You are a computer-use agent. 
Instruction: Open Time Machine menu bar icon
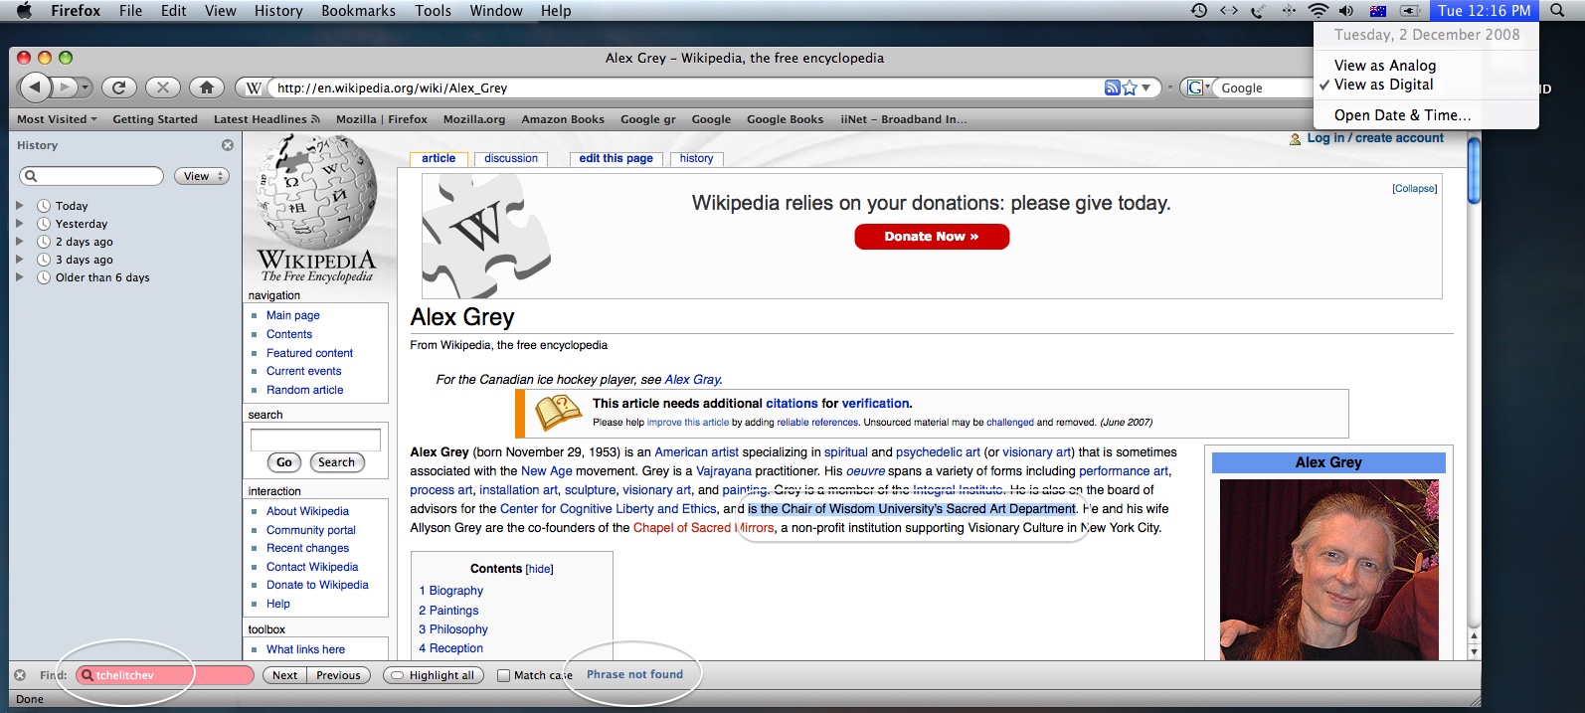click(1199, 11)
